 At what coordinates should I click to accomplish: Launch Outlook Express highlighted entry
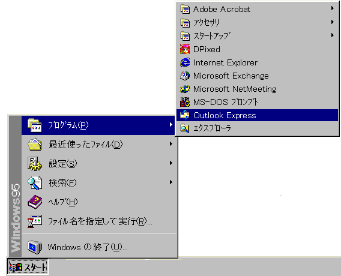click(257, 115)
